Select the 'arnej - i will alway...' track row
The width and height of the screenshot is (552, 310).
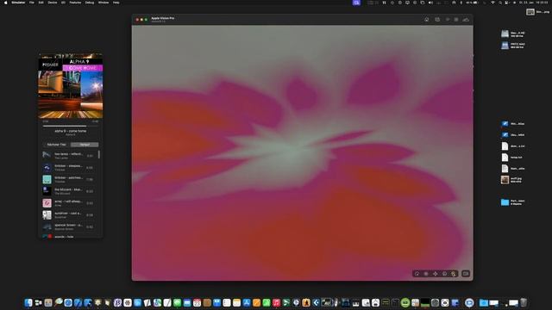[x=69, y=203]
